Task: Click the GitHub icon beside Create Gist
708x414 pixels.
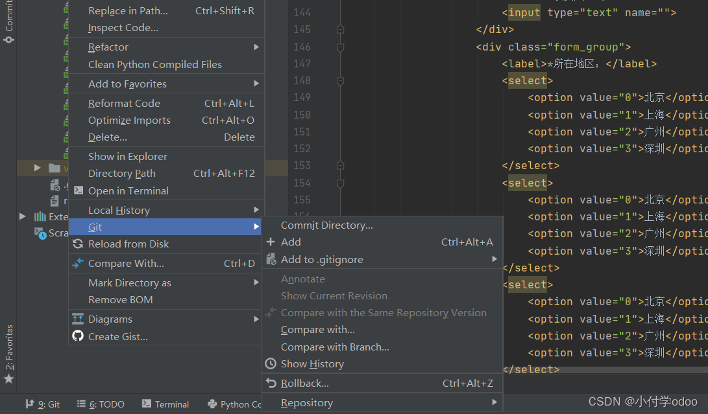Action: (x=78, y=336)
